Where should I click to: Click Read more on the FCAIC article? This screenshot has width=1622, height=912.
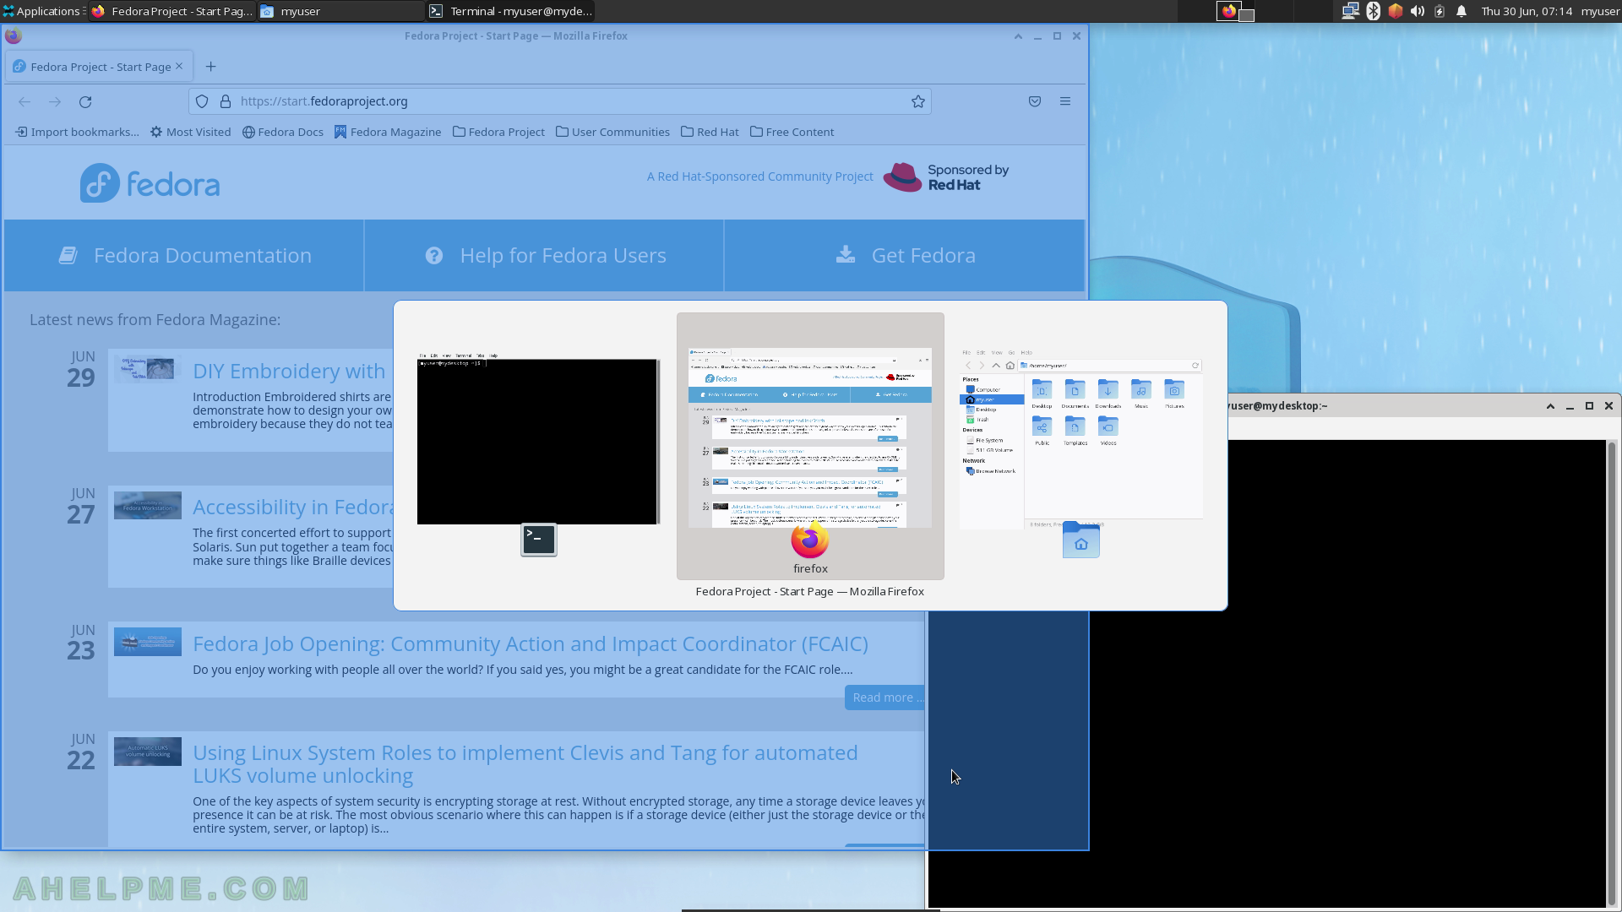(x=885, y=698)
